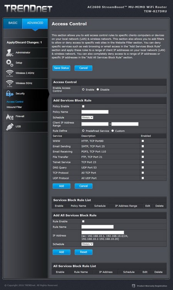This screenshot has width=173, height=290.
Task: Click the Setup gears icon
Action: 10,63
